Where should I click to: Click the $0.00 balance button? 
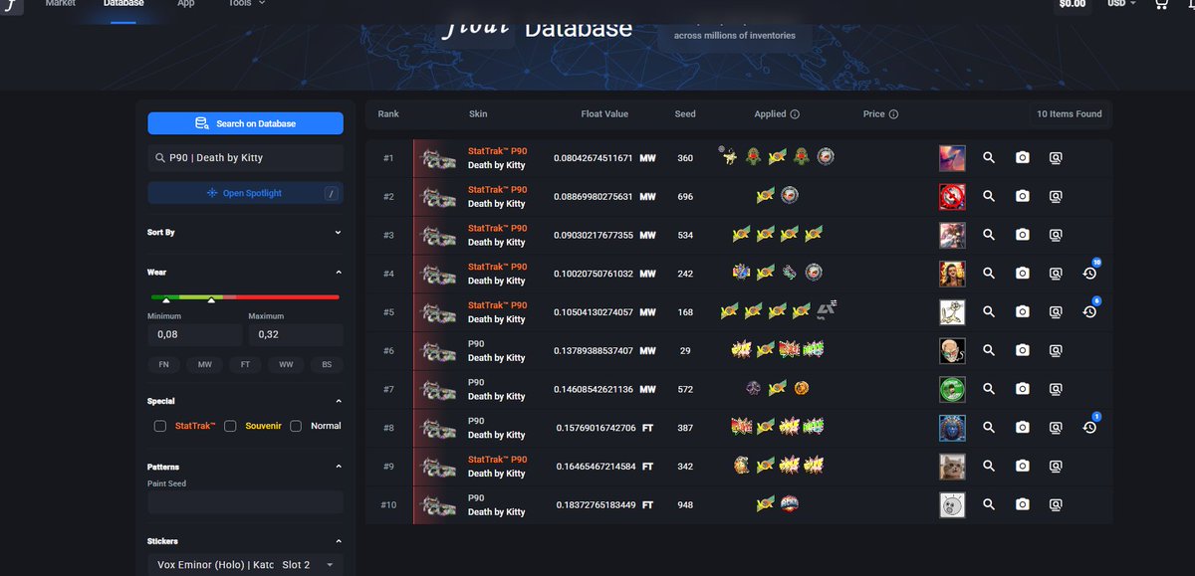pyautogui.click(x=1073, y=4)
